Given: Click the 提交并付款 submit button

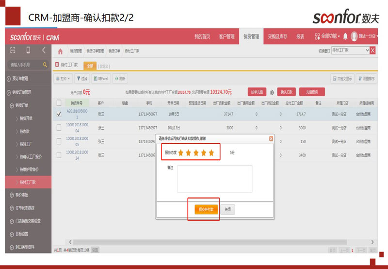Looking at the screenshot, I should click(x=204, y=209).
